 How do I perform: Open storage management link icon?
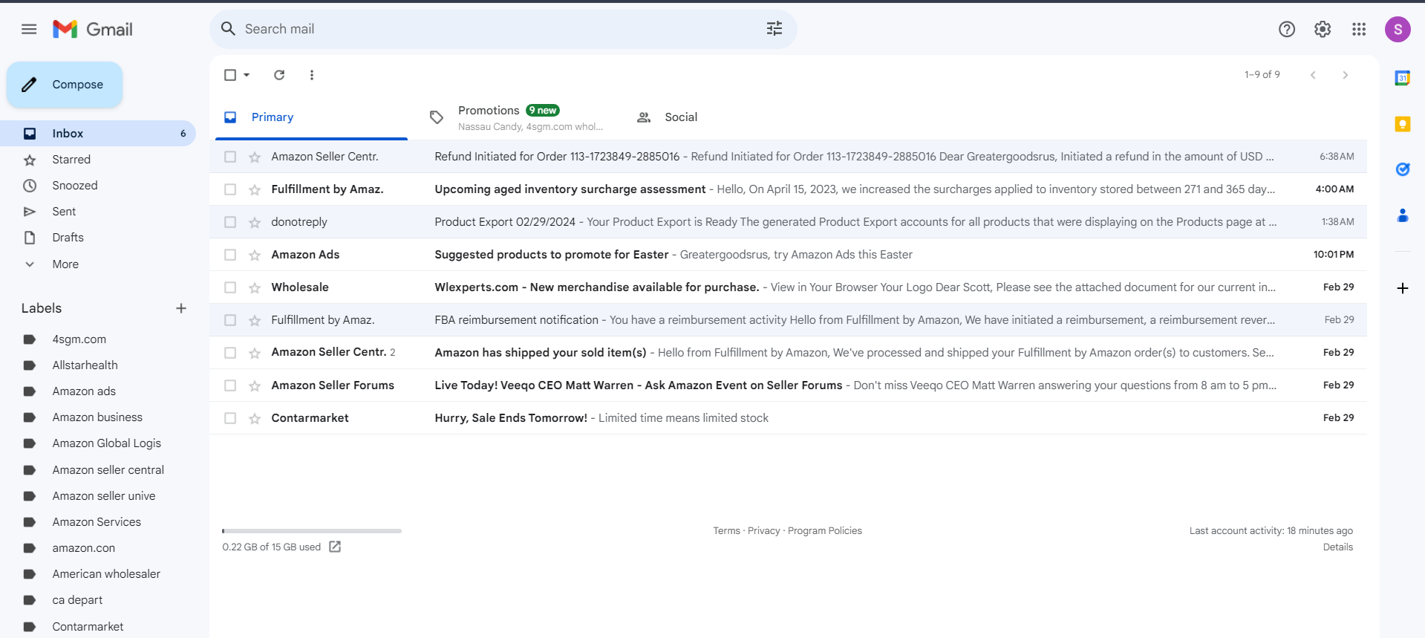(335, 547)
